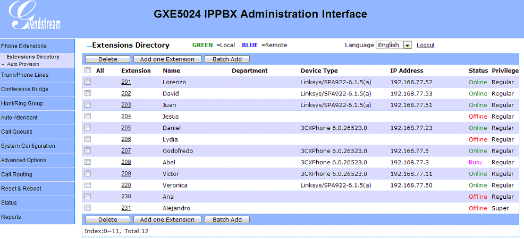Click bottom Add one Extension button
524x239 pixels.
167,219
